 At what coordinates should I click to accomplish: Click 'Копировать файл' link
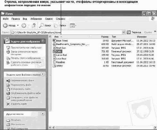tap(20, 89)
